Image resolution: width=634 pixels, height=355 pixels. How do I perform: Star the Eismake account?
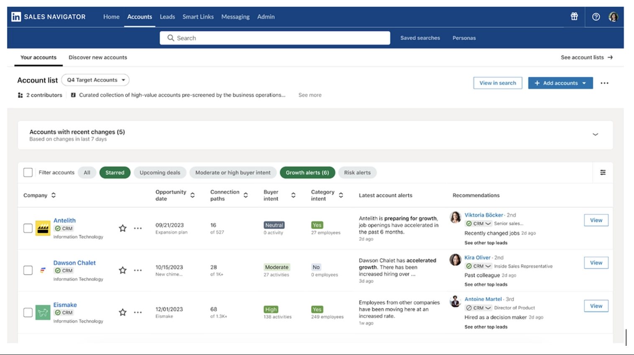(x=123, y=312)
